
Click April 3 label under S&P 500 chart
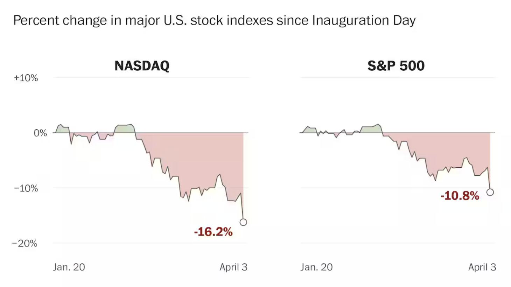482,267
